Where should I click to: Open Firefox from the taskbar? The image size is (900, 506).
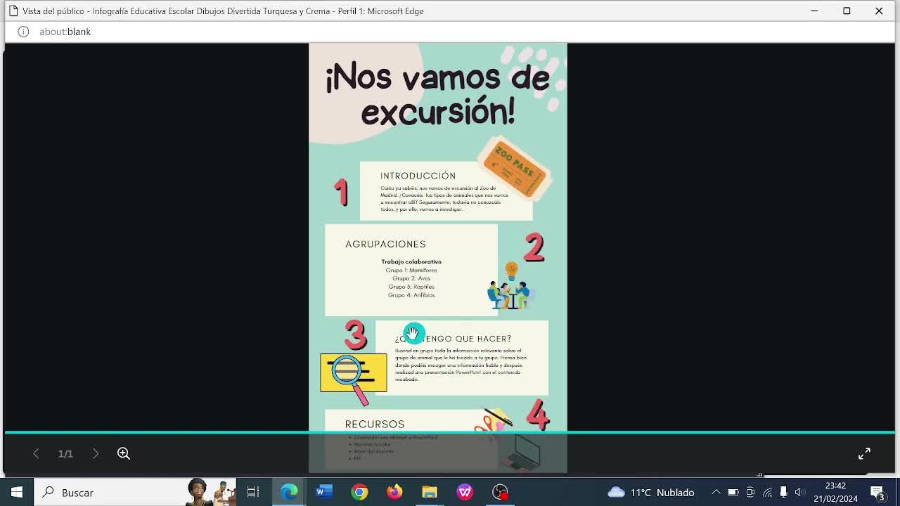point(394,492)
